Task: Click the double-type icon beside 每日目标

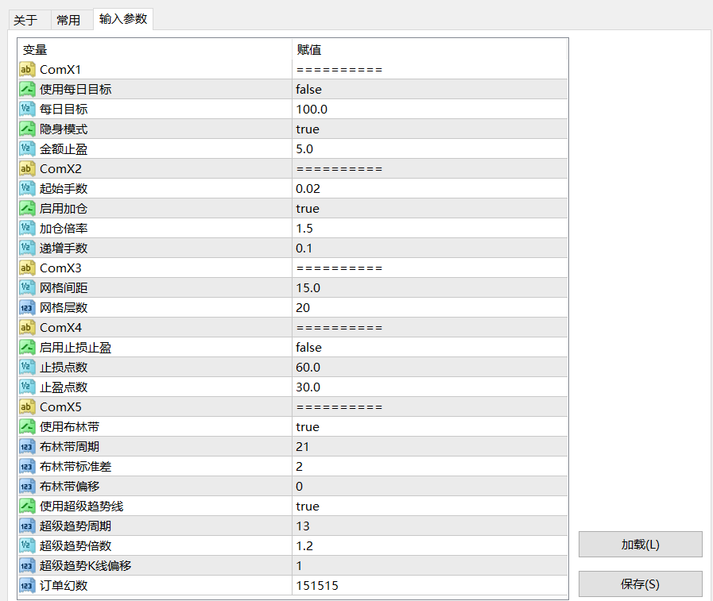Action: (x=27, y=110)
